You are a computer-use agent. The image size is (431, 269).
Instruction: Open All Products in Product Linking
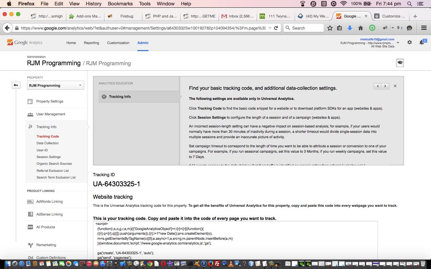tap(46, 227)
